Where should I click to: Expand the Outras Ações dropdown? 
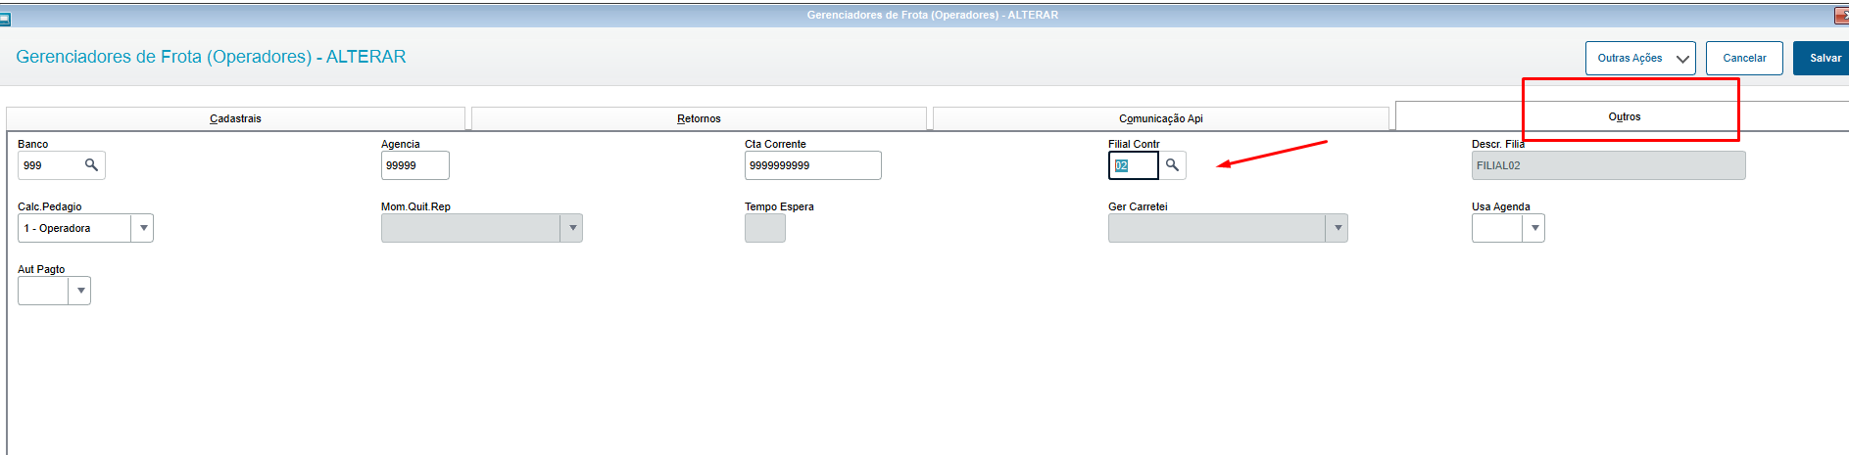coord(1640,58)
